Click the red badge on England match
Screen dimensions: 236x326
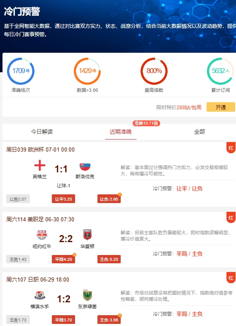[x=231, y=147]
